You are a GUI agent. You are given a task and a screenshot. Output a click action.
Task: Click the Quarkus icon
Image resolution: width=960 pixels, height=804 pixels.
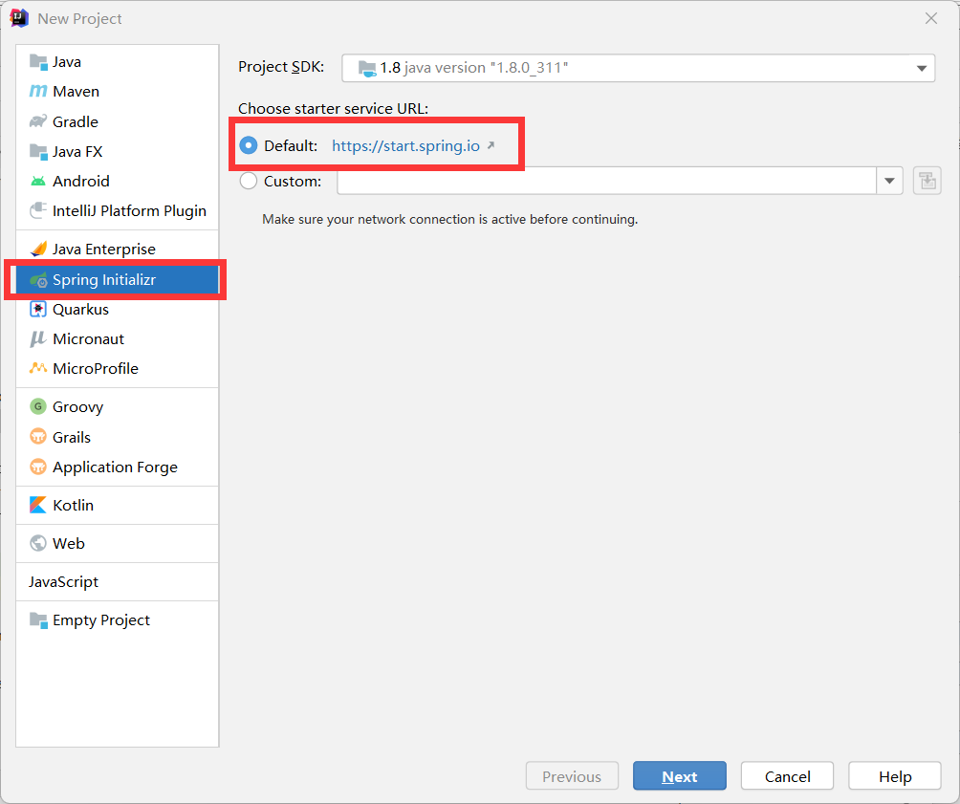coord(38,309)
